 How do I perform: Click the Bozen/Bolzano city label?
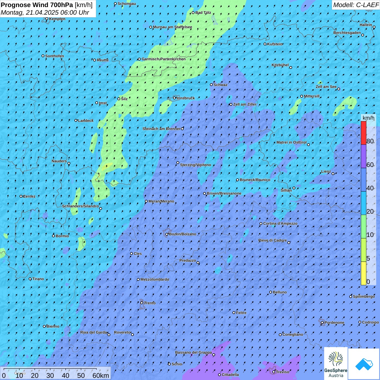pyautogui.click(x=183, y=234)
